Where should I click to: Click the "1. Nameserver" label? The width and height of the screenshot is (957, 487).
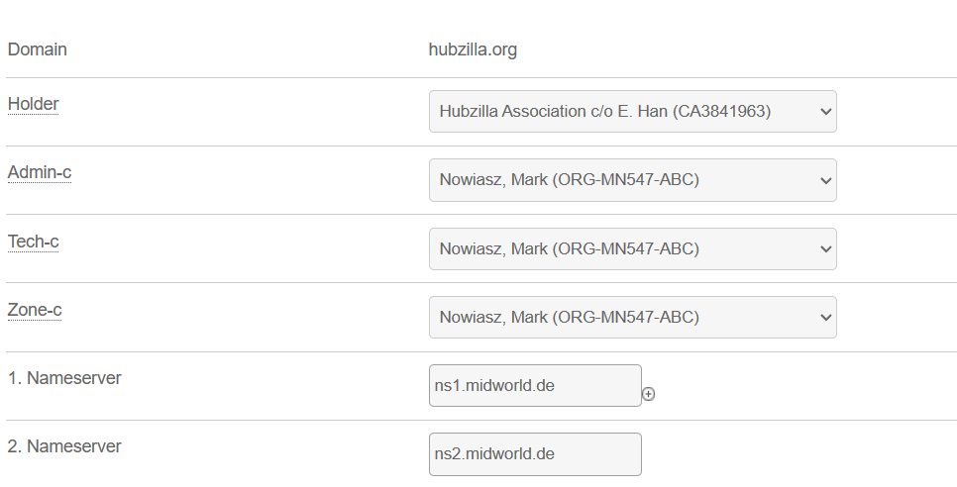tap(64, 378)
